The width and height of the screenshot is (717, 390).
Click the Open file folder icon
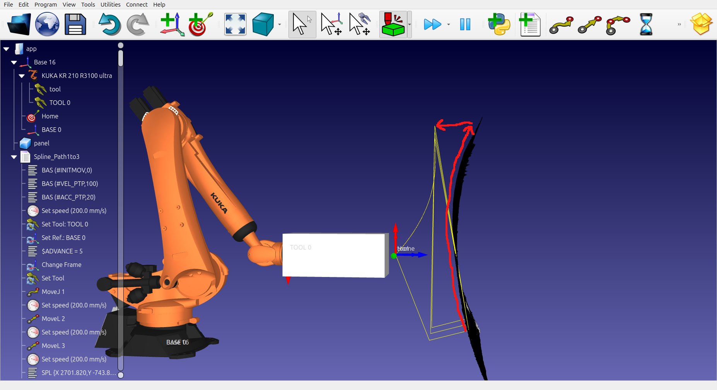coord(19,24)
